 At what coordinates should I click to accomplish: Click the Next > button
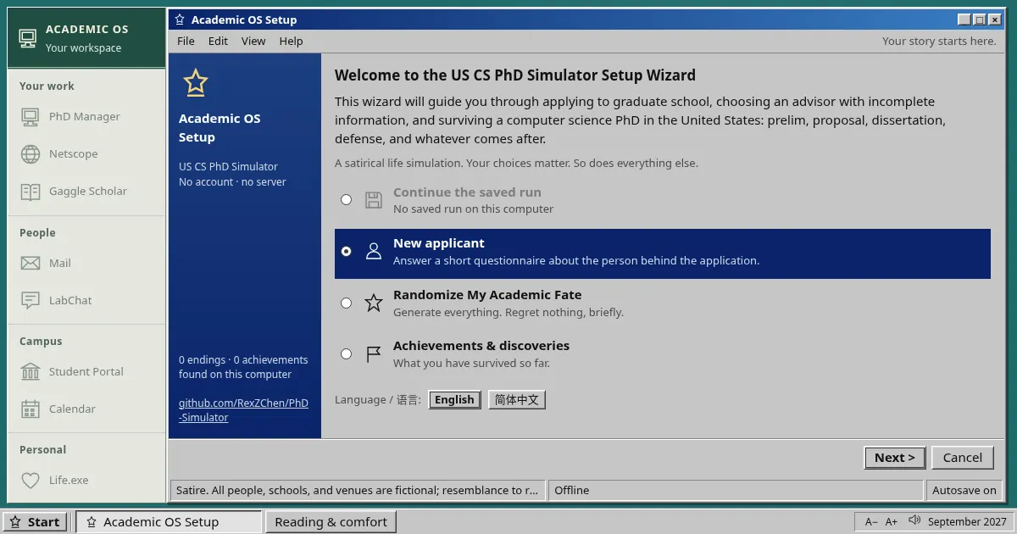point(895,458)
